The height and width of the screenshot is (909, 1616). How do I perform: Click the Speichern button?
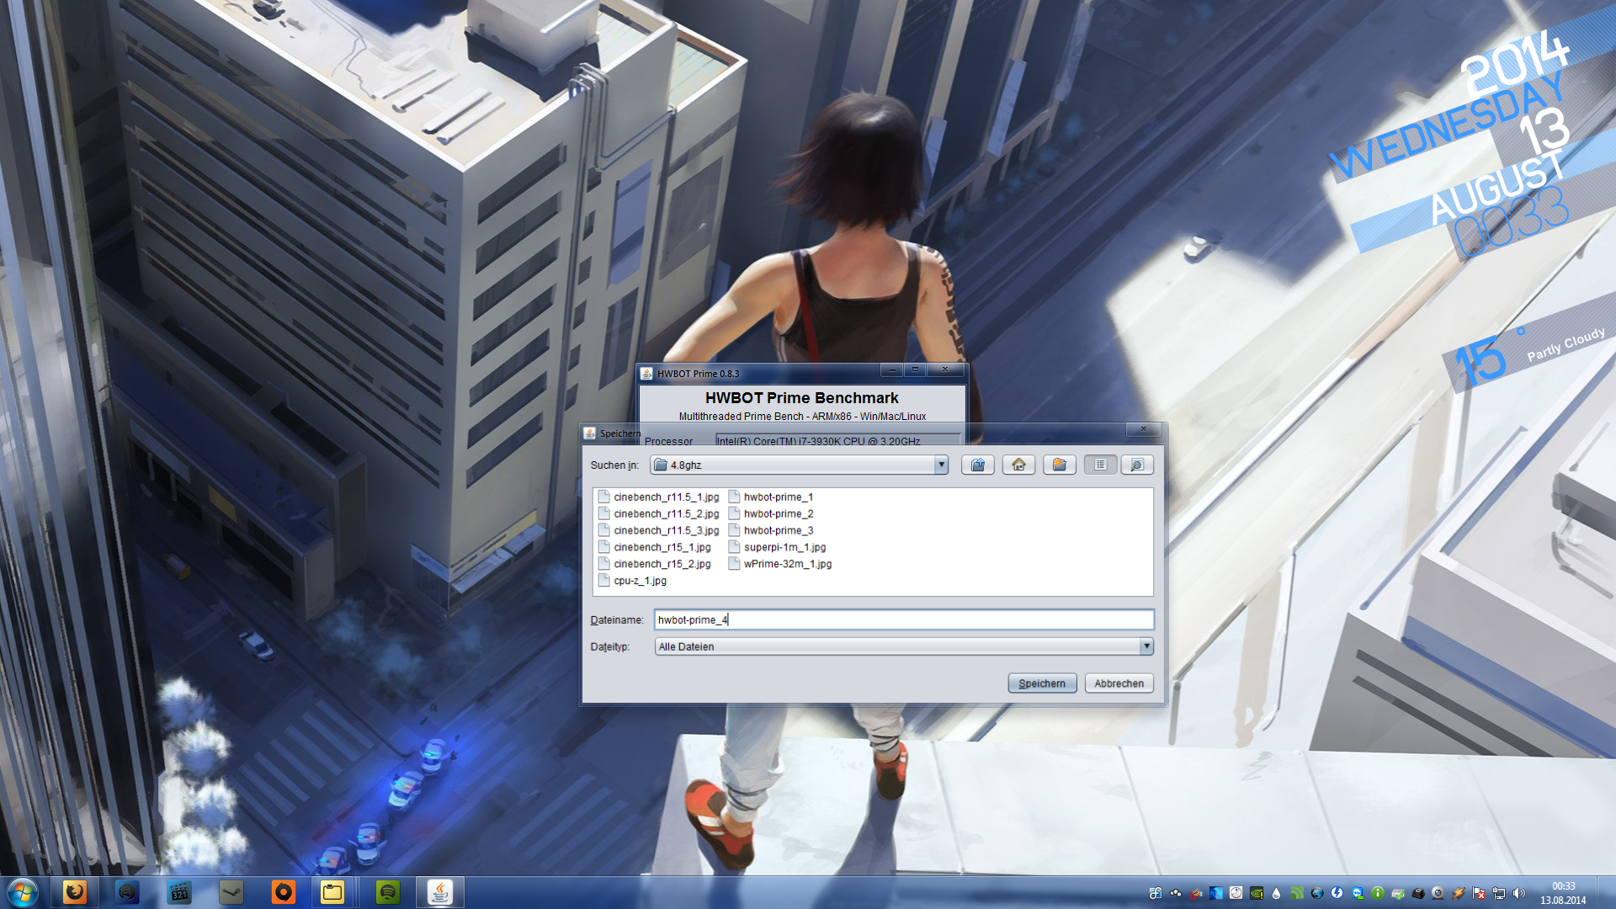[x=1042, y=683]
